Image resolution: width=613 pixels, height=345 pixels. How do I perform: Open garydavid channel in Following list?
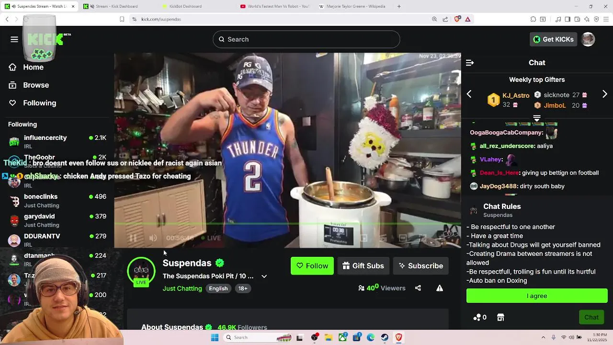point(57,220)
